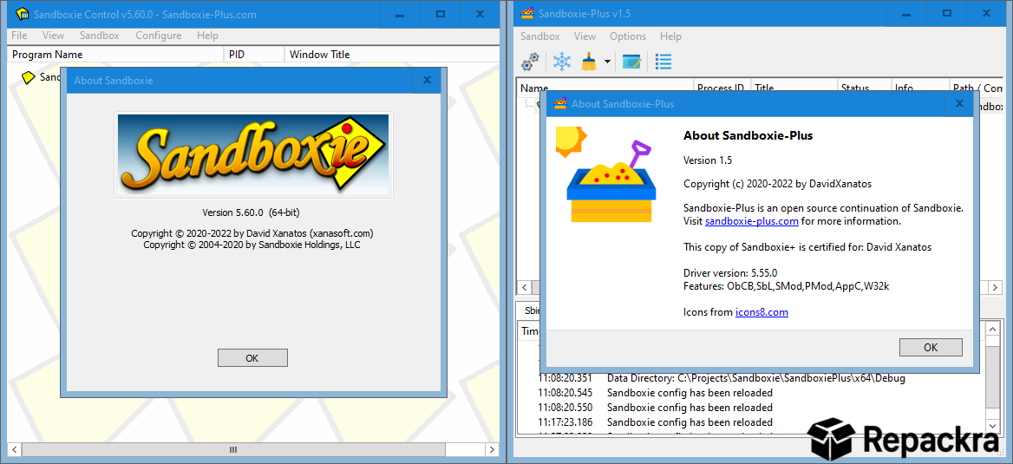This screenshot has width=1013, height=464.
Task: Open Sandbox menu in Sandboxie Control
Action: (x=100, y=36)
